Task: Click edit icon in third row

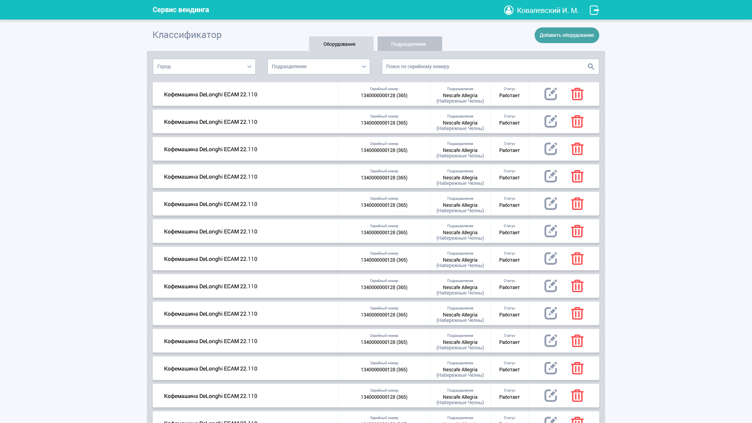Action: 550,149
